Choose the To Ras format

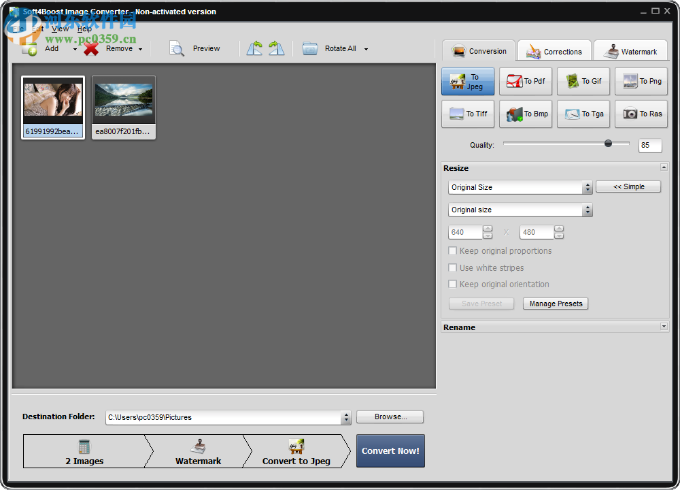[641, 114]
